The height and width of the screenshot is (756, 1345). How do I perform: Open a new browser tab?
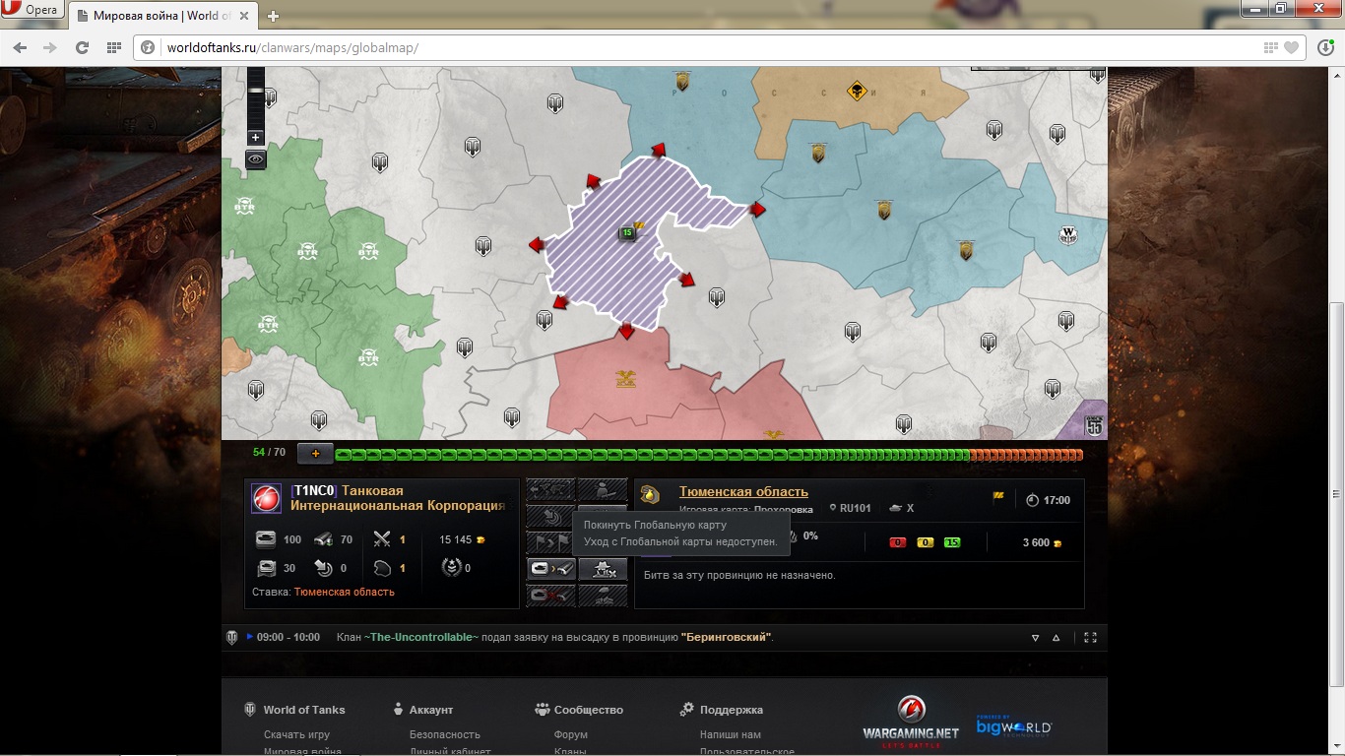pyautogui.click(x=273, y=16)
